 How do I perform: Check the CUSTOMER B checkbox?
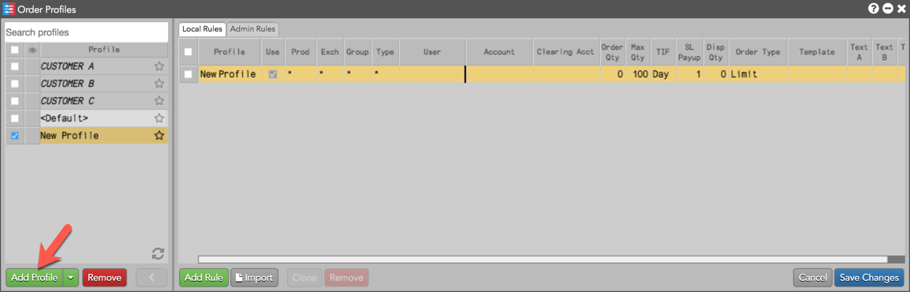pyautogui.click(x=15, y=84)
